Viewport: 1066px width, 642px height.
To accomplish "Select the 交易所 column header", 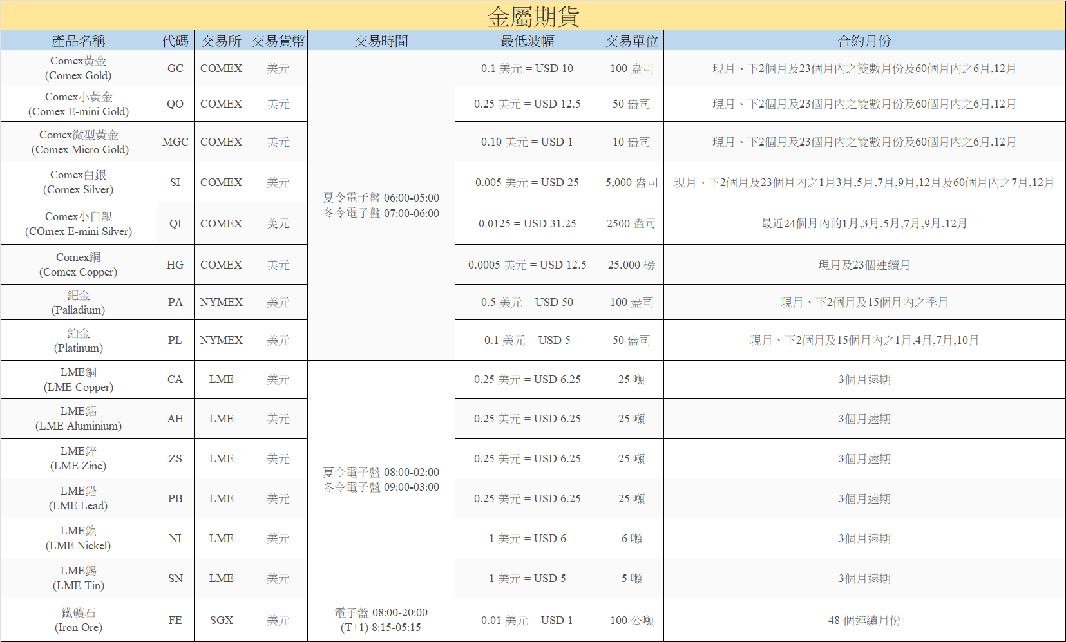I will coord(222,41).
